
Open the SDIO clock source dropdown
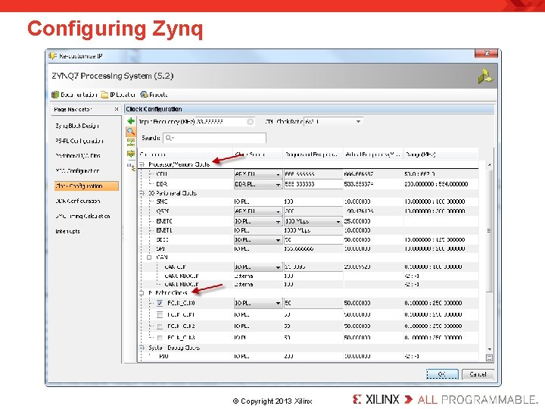coord(257,240)
